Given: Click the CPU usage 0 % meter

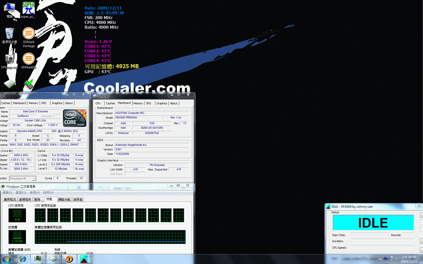Looking at the screenshot, I should 17,215.
